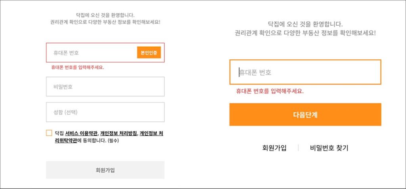Click the 본인인증 verification button
Viewport: 406px width, 189px height.
[149, 53]
